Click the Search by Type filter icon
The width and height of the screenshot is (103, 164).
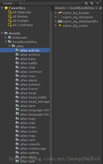pyautogui.click(x=86, y=3)
